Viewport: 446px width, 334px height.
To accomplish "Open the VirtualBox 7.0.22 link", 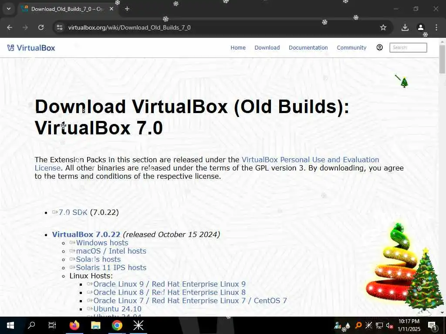I will click(86, 234).
